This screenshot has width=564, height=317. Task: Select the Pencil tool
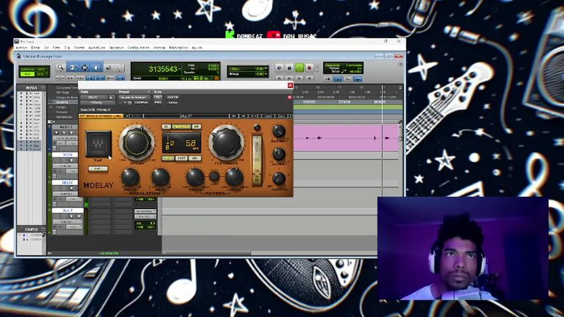click(119, 67)
